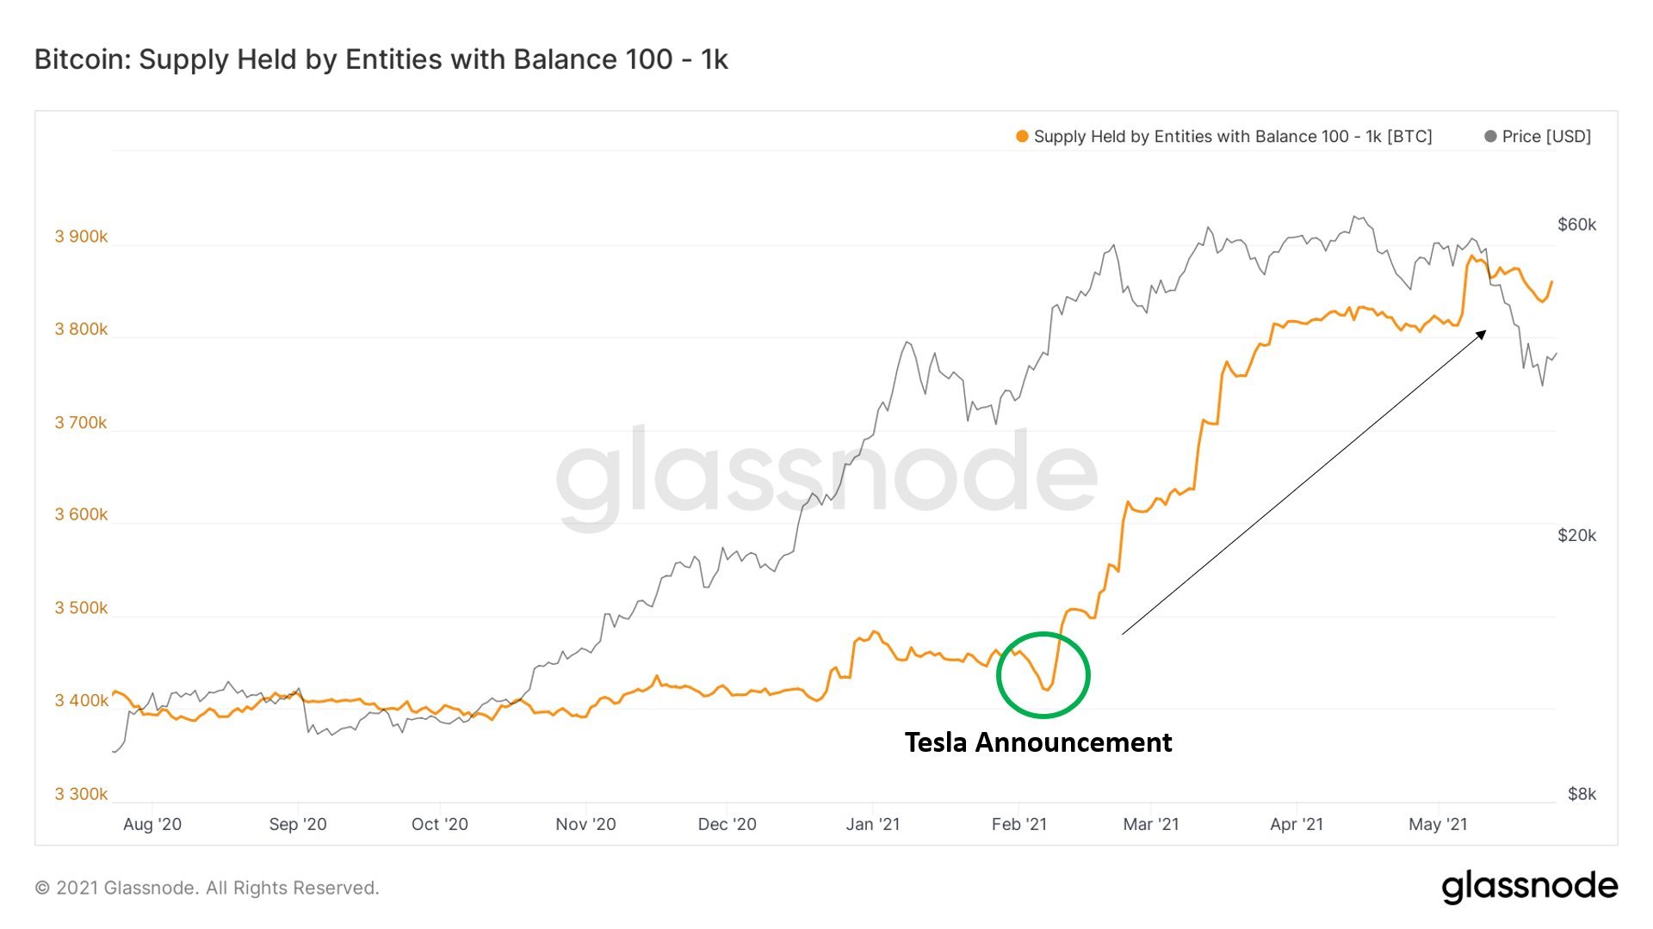Click the orange supply legend dot
Viewport: 1653px width, 929px height.
(1022, 137)
